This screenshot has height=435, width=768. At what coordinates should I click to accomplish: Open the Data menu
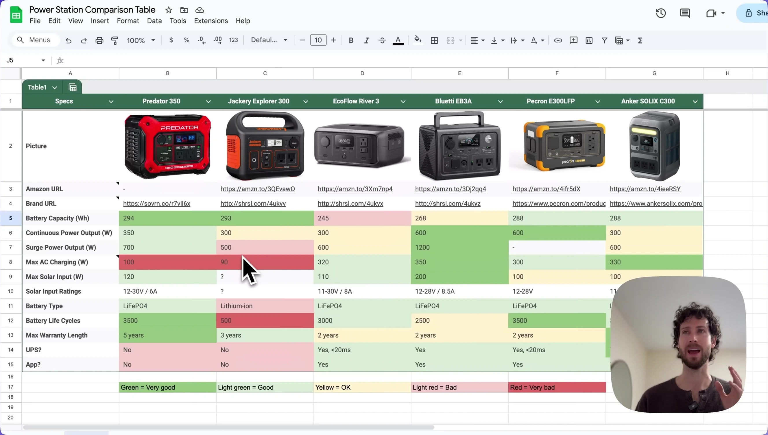(x=154, y=21)
